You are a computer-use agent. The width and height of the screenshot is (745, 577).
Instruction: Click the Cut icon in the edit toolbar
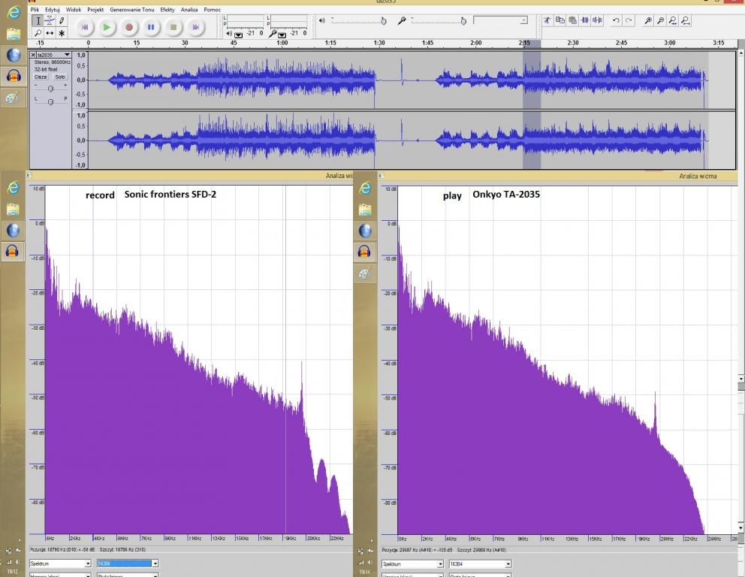(547, 20)
